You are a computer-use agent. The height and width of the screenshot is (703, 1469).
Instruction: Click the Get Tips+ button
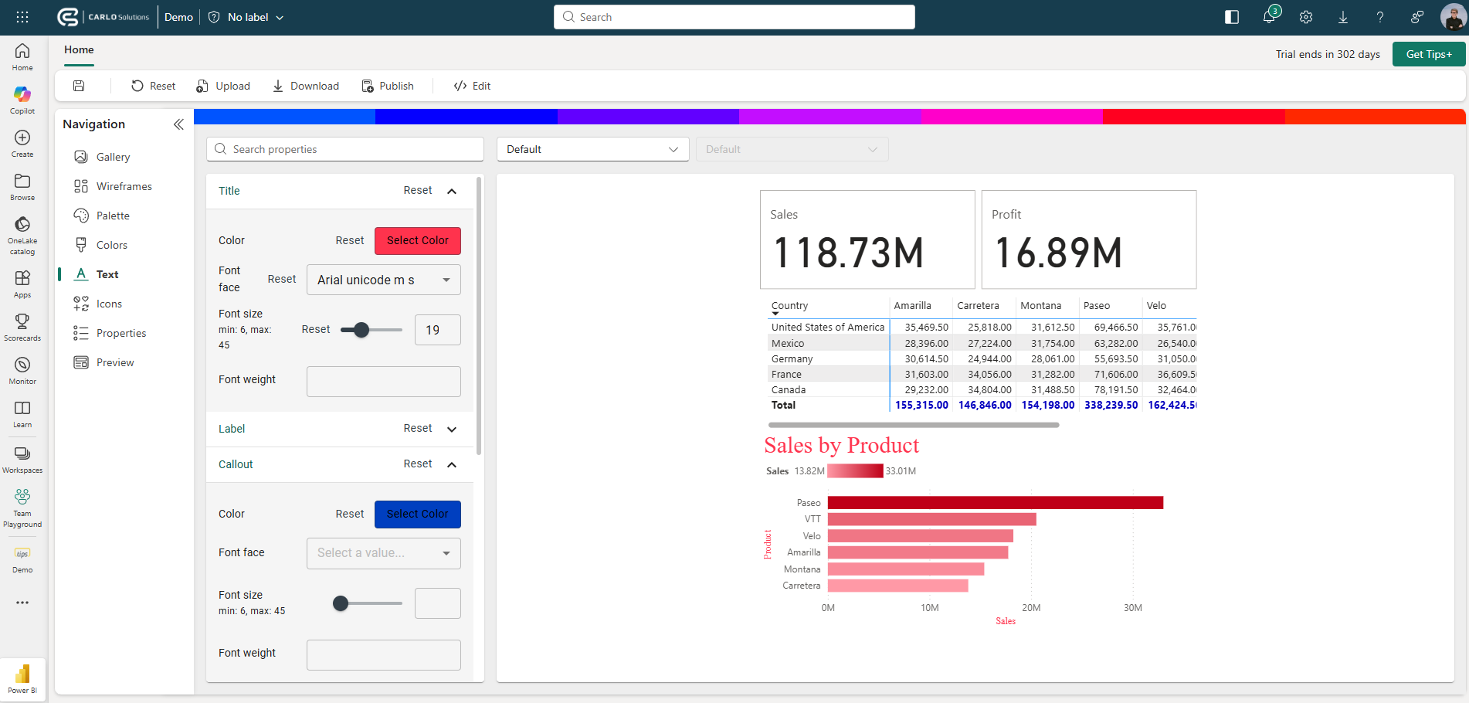tap(1428, 54)
